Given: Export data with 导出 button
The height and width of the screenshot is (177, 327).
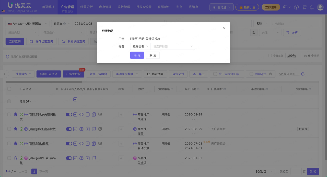Looking at the screenshot, I should click(198, 74).
